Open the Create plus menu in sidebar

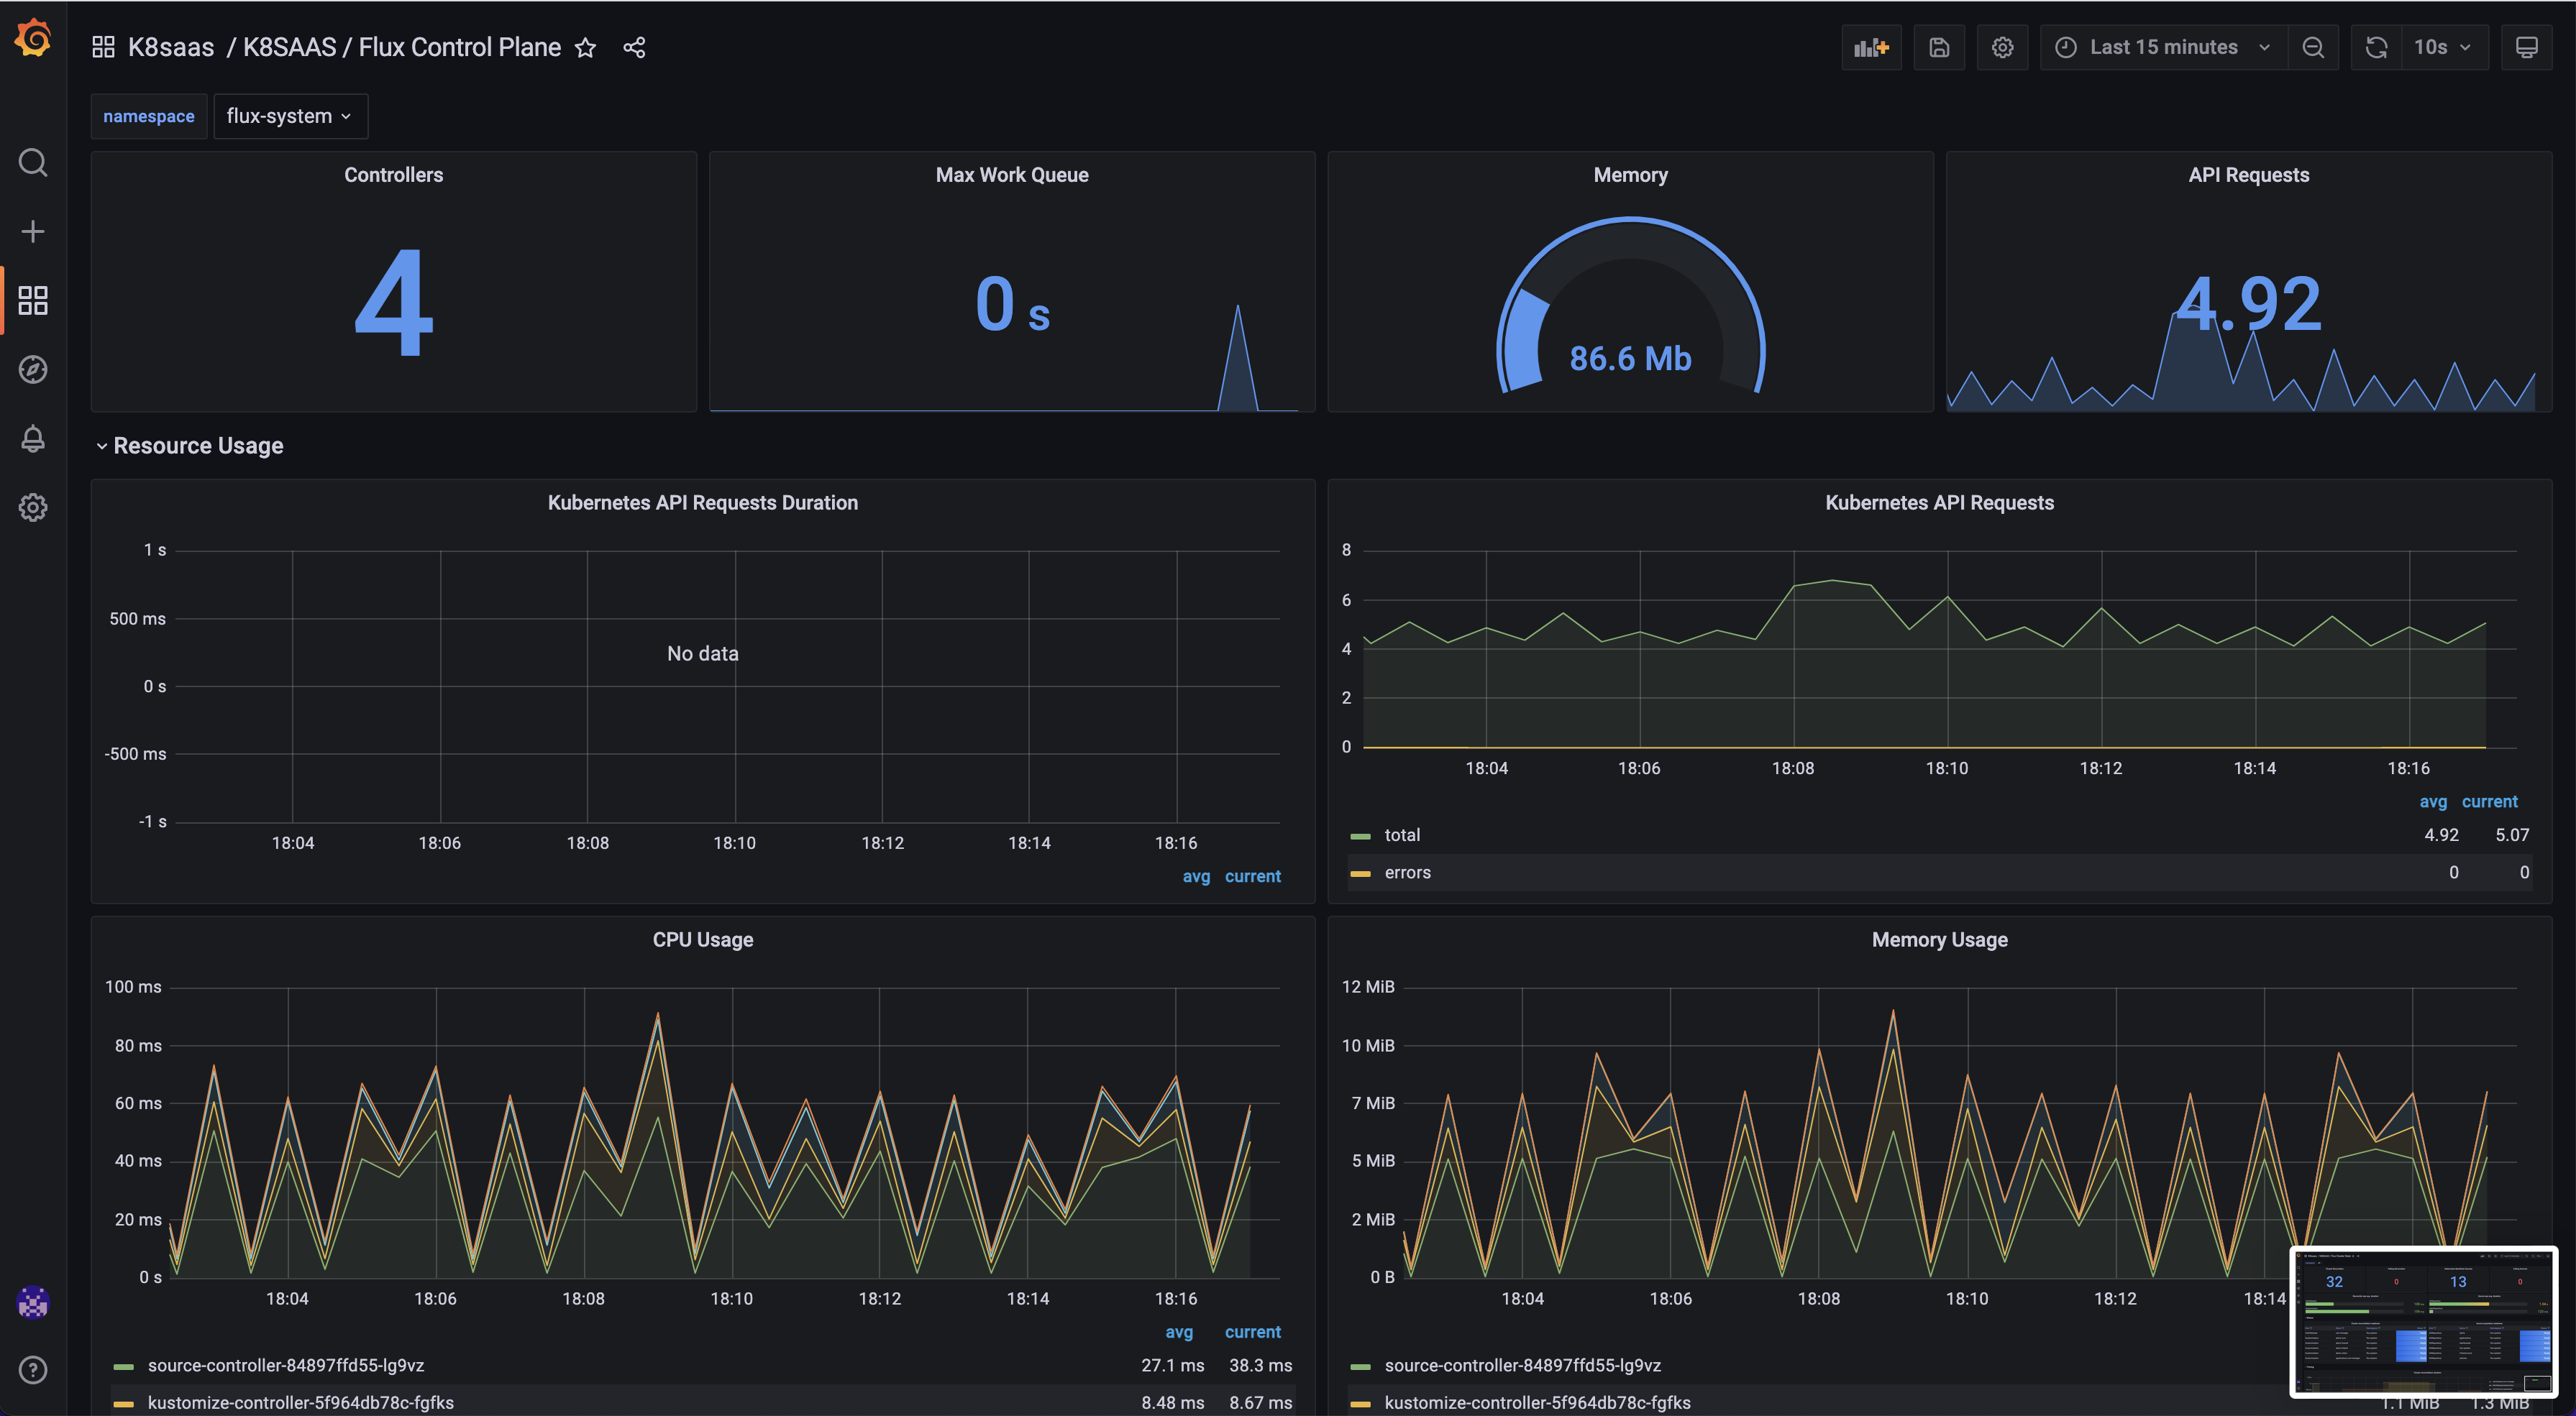click(33, 232)
